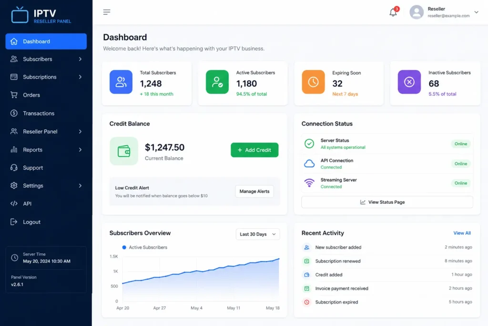The image size is (488, 326).
Task: Open Settings from the sidebar
Action: pyautogui.click(x=46, y=186)
